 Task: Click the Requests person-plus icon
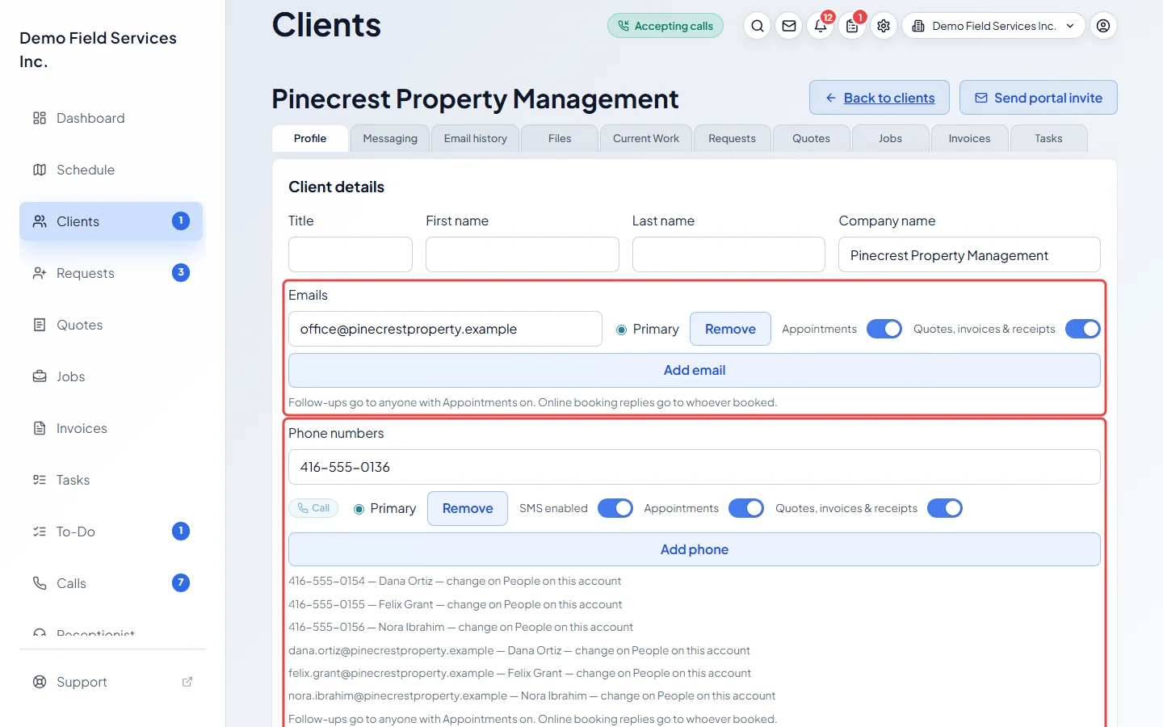(40, 273)
